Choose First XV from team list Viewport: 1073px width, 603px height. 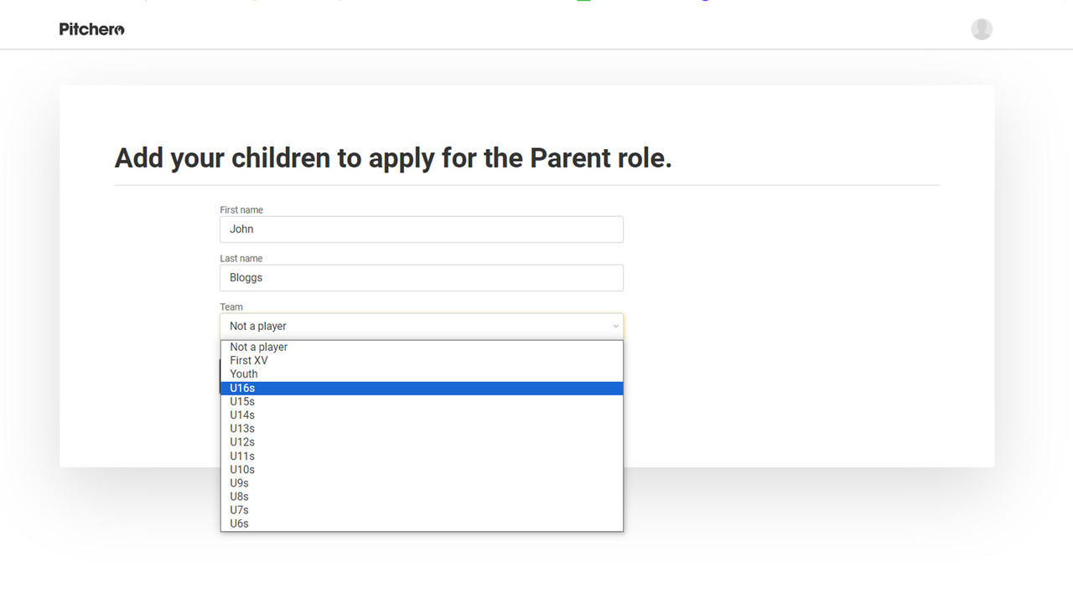point(249,360)
